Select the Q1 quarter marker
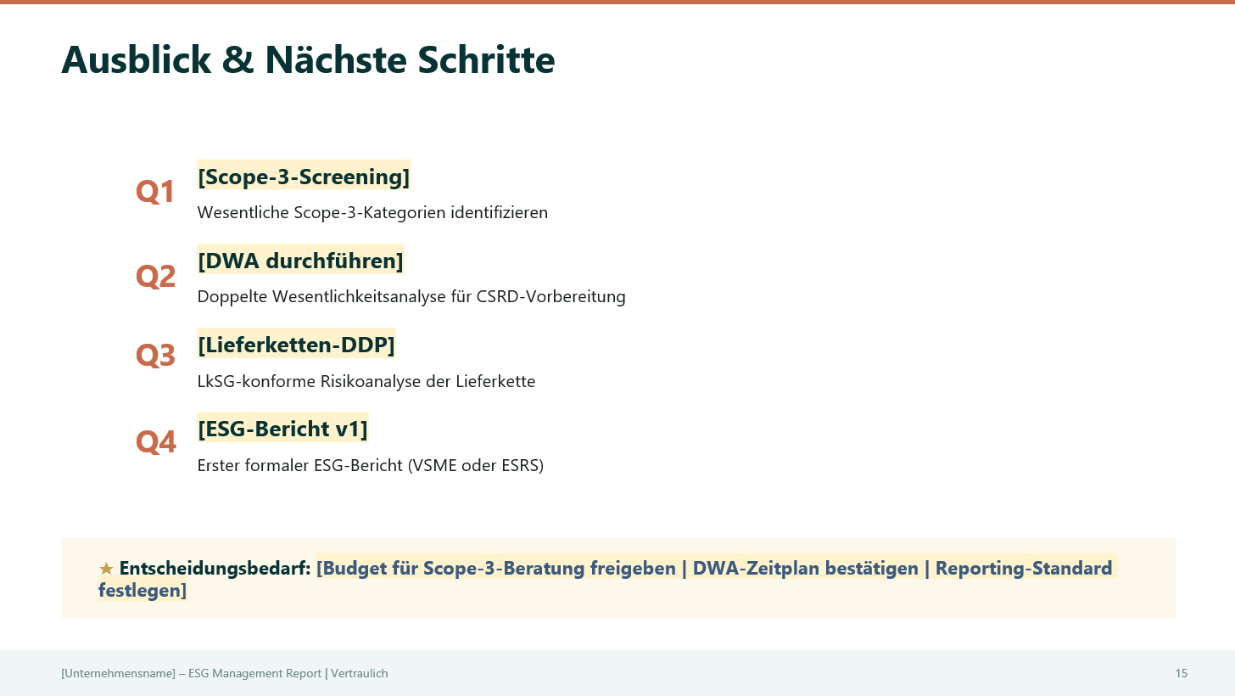The height and width of the screenshot is (696, 1235). pyautogui.click(x=155, y=192)
